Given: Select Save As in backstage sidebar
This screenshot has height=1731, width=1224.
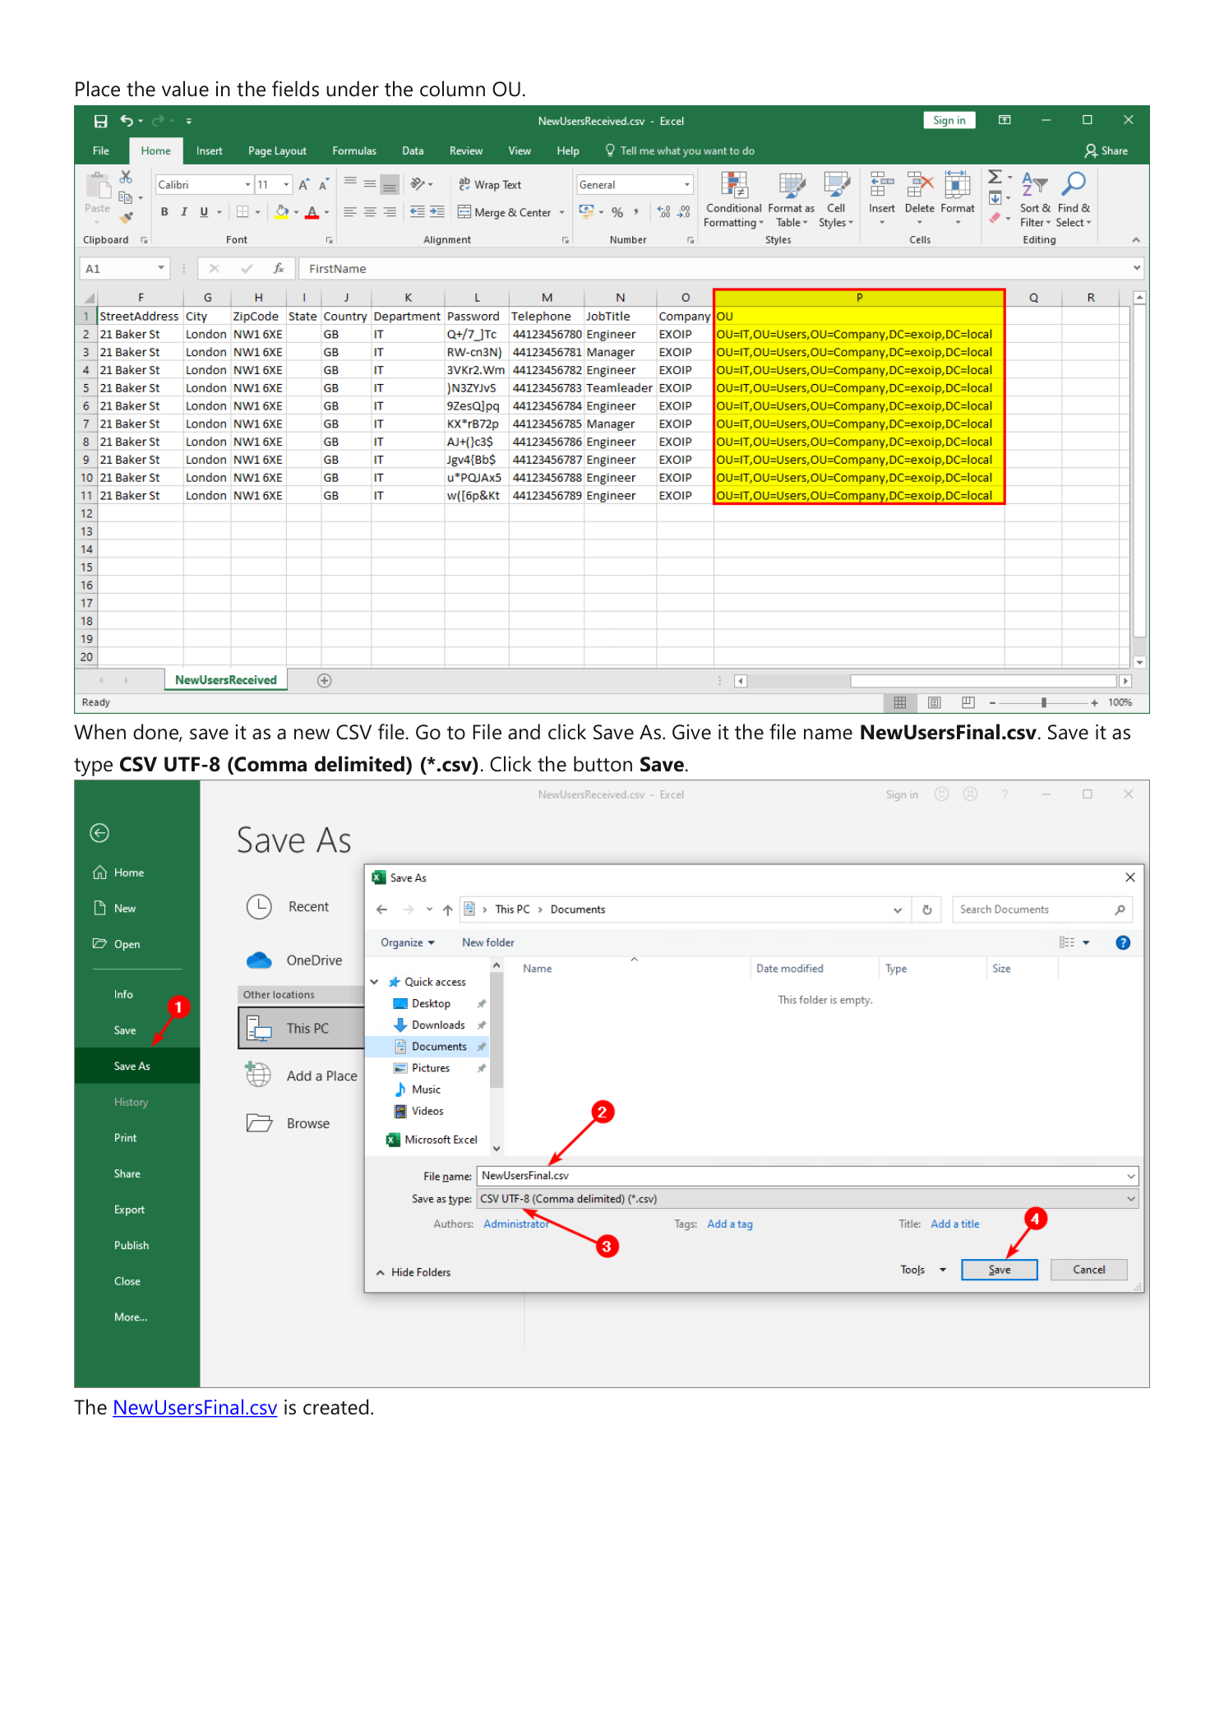Looking at the screenshot, I should pyautogui.click(x=136, y=1066).
